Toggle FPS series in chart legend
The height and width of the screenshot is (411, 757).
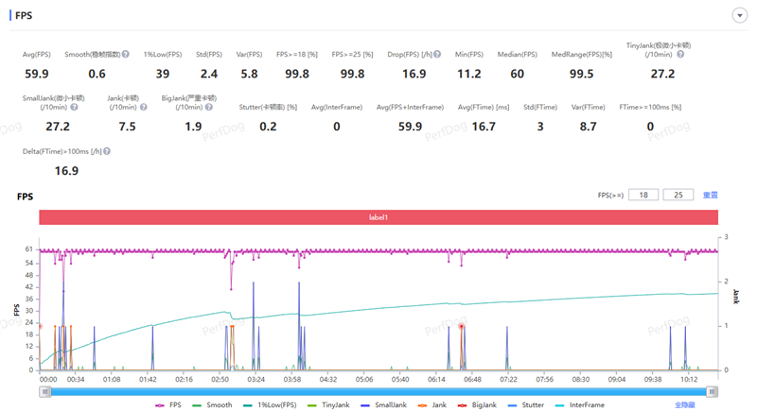pyautogui.click(x=167, y=404)
